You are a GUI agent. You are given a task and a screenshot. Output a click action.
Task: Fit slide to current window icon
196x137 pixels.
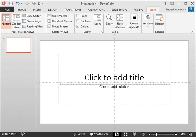tap(190, 134)
